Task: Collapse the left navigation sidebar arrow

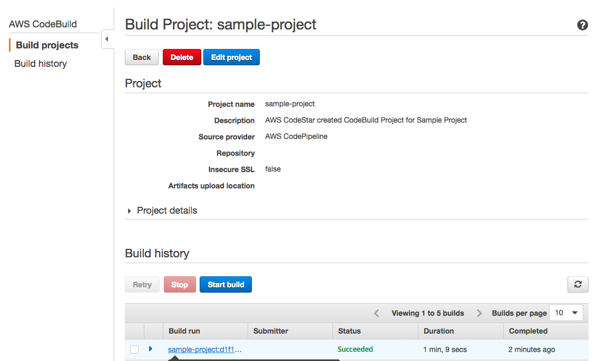Action: click(x=107, y=39)
